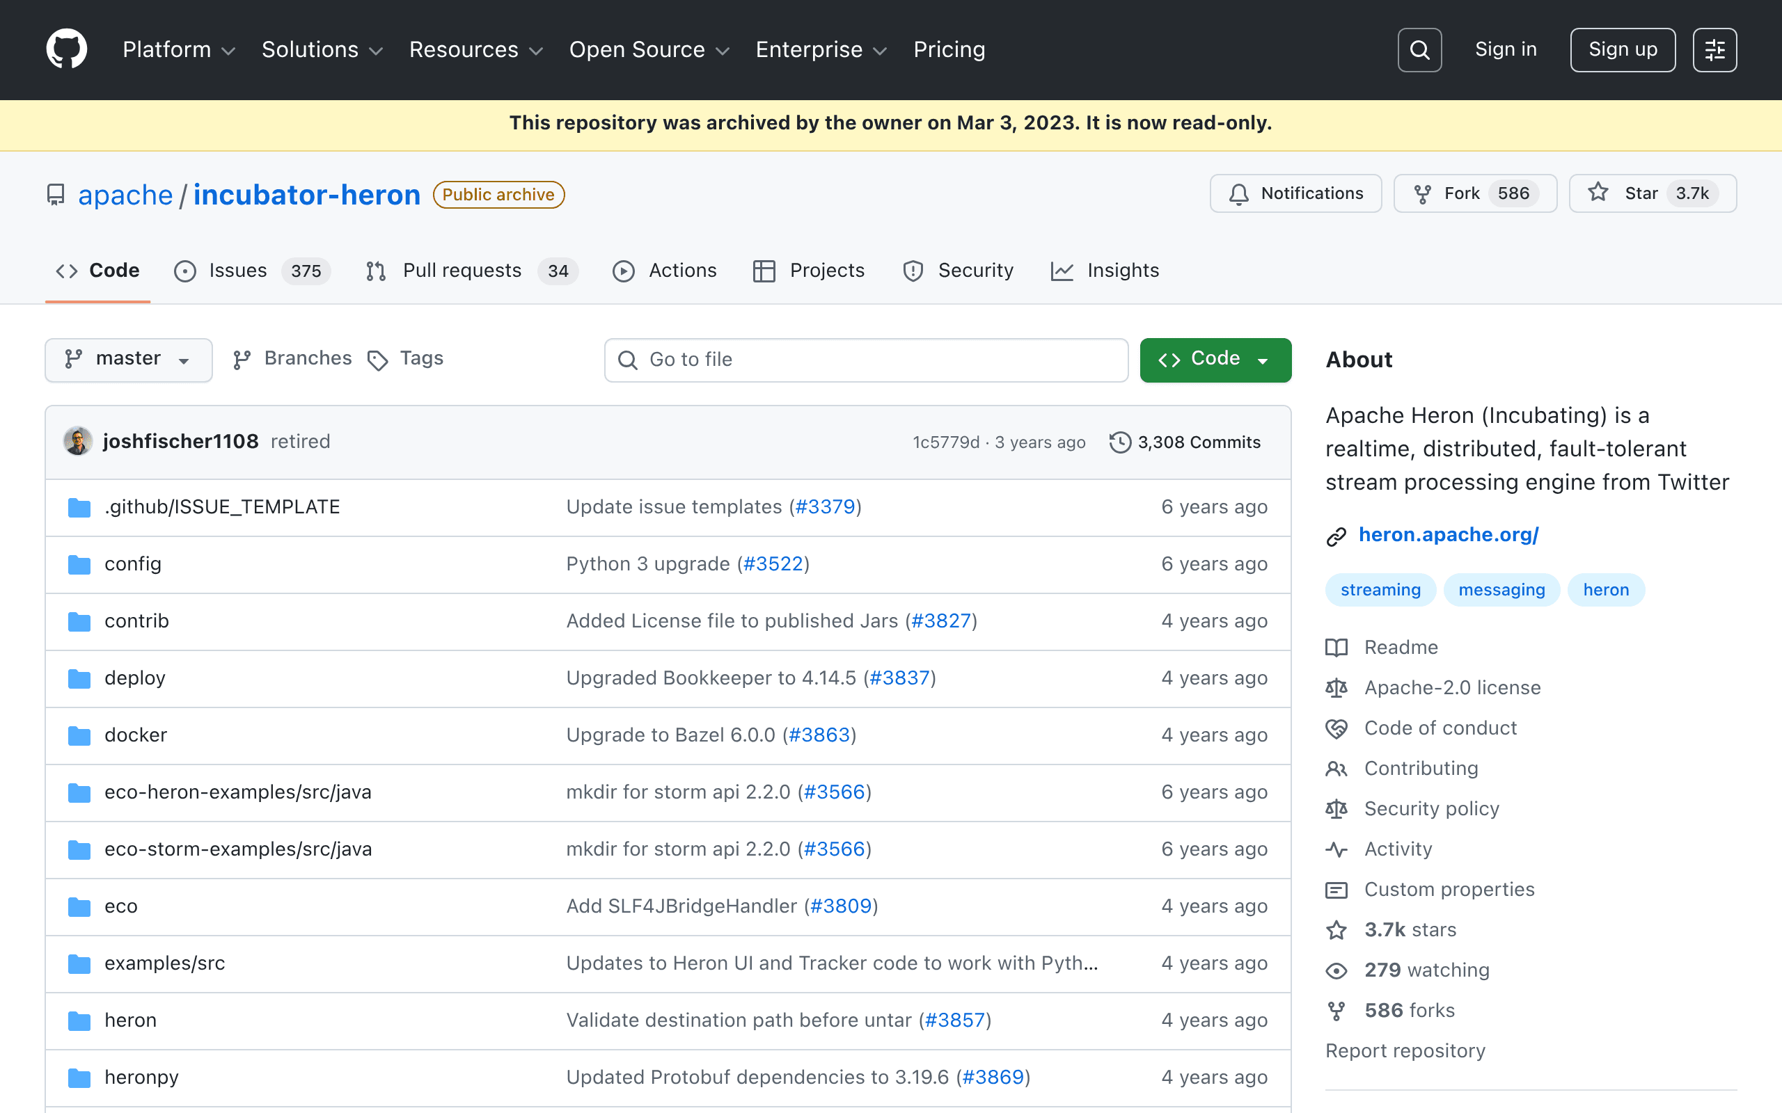Focus the Go to file search field
This screenshot has width=1782, height=1113.
click(x=866, y=360)
